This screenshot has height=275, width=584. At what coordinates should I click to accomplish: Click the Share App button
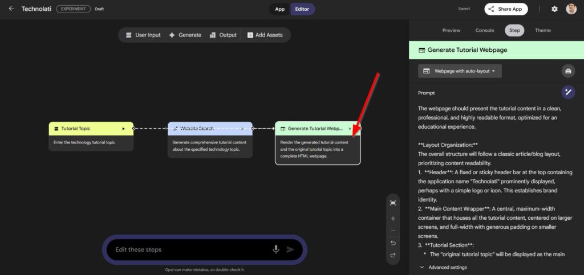coord(506,9)
